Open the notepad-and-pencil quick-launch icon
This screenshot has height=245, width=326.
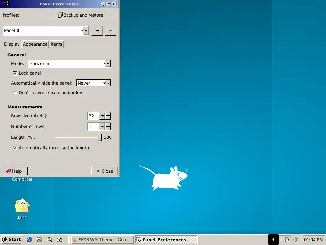60,240
